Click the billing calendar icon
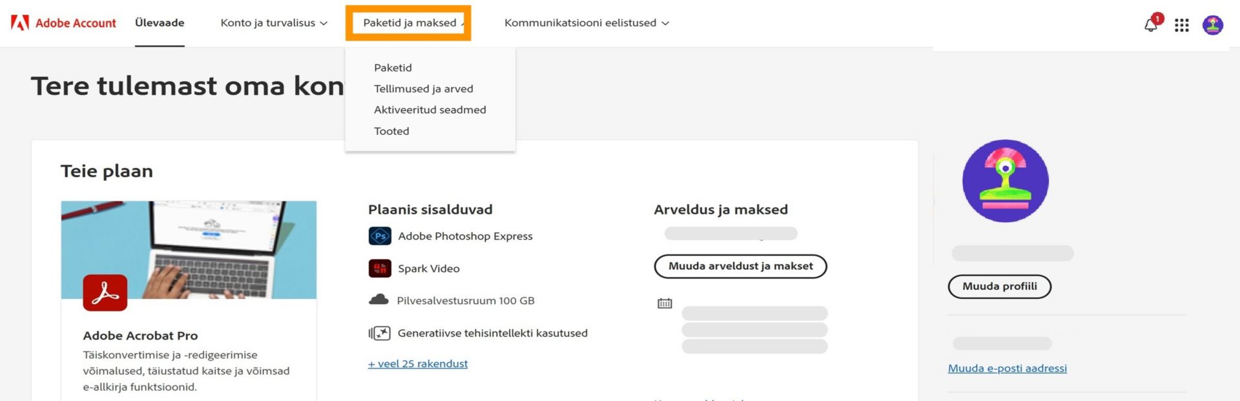This screenshot has width=1240, height=401. (x=665, y=303)
